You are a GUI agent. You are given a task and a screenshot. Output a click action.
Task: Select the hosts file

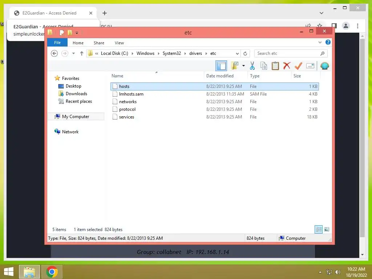click(214, 86)
